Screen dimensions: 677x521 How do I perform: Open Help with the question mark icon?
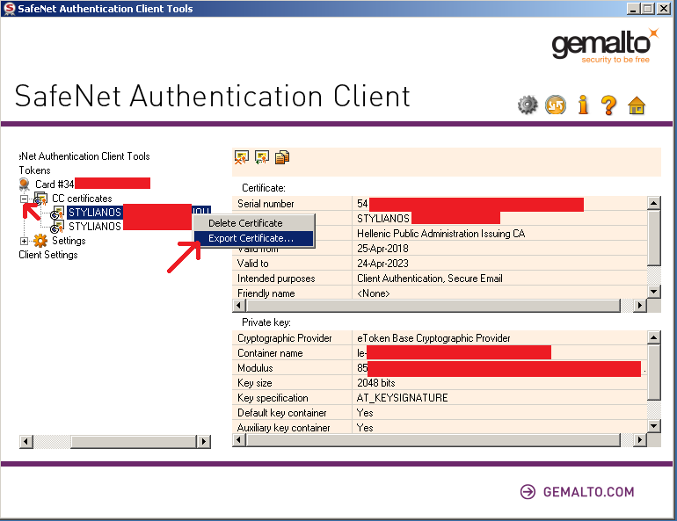(x=608, y=105)
